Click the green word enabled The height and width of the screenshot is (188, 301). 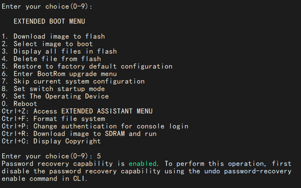coord(143,163)
